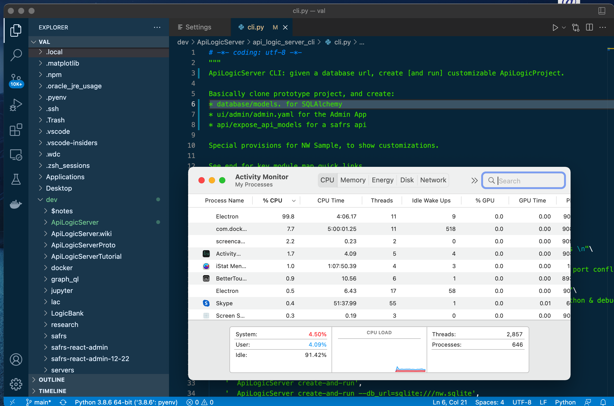Show Network stats in Activity Monitor
Screen dimensions: 614x406
pos(433,180)
